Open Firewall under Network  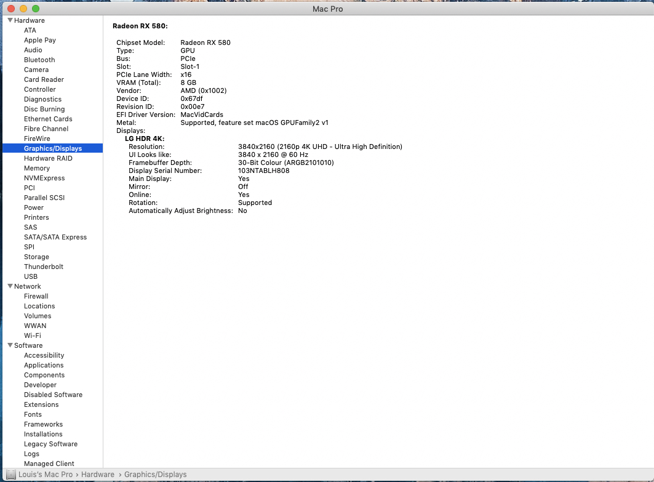pos(36,296)
